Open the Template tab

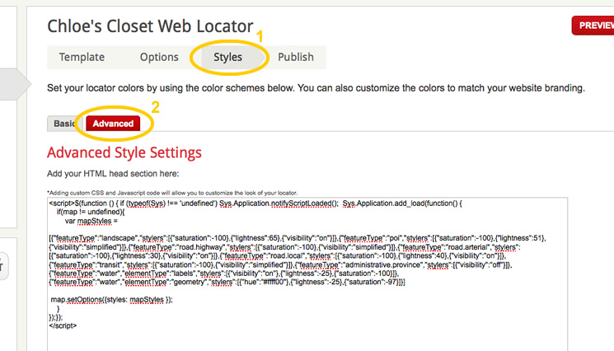(x=82, y=57)
